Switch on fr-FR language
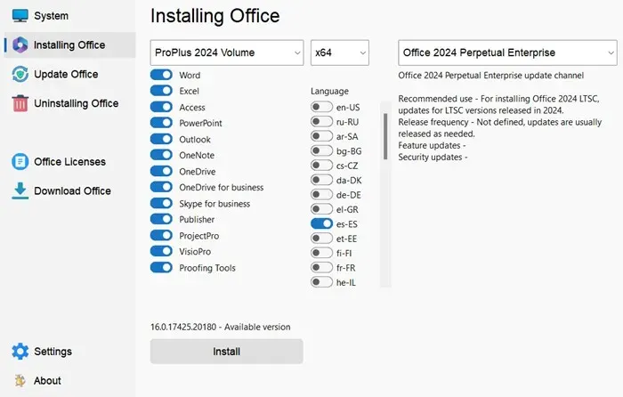This screenshot has height=397, width=623. click(321, 267)
